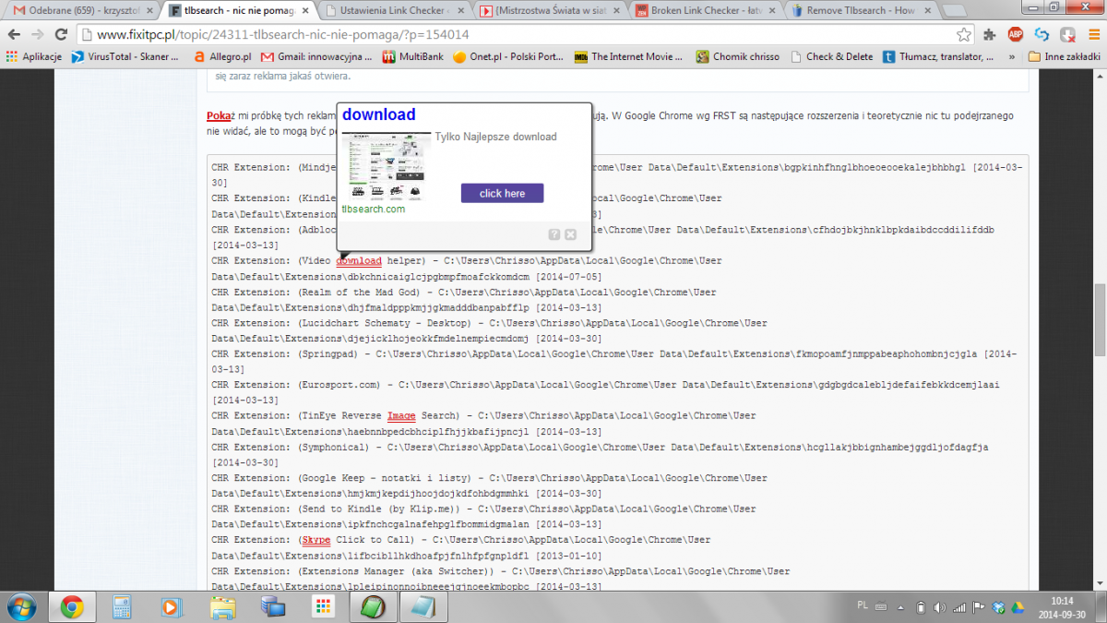Open the volume speaker icon in the tray

940,606
